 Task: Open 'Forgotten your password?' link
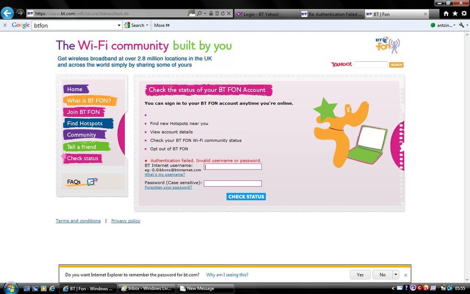pyautogui.click(x=168, y=187)
